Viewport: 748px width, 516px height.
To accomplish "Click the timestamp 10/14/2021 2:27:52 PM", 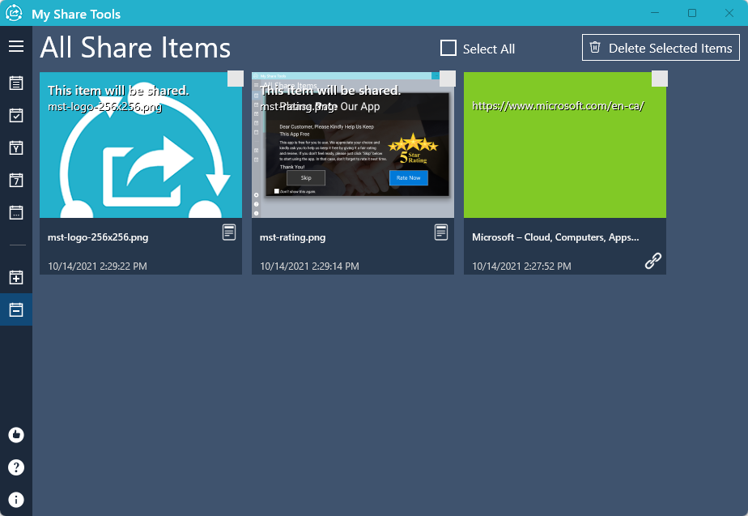I will click(521, 267).
